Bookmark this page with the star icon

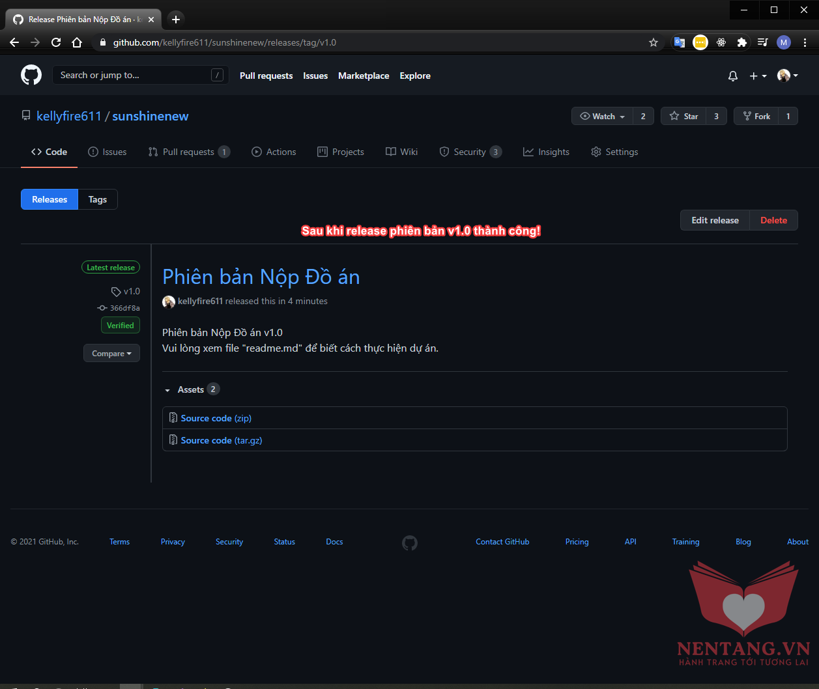[654, 42]
